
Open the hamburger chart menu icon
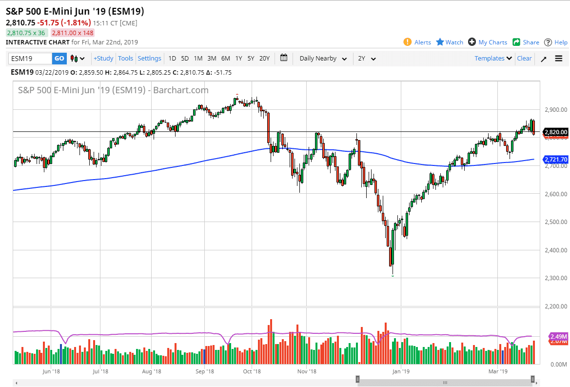point(558,58)
